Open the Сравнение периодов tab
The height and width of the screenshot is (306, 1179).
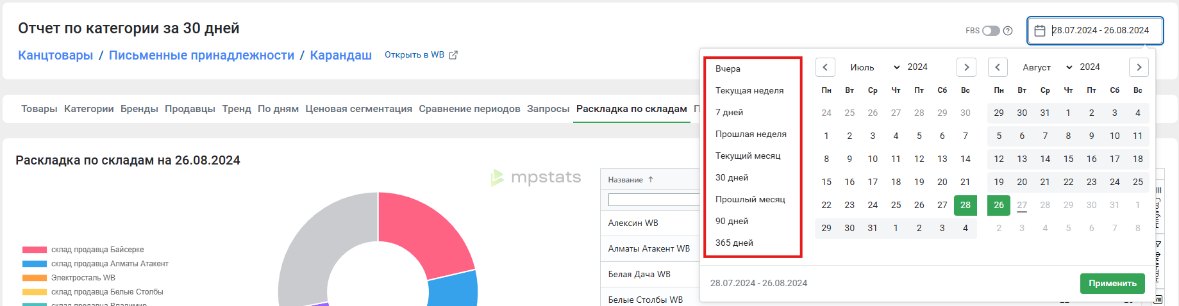(x=469, y=109)
